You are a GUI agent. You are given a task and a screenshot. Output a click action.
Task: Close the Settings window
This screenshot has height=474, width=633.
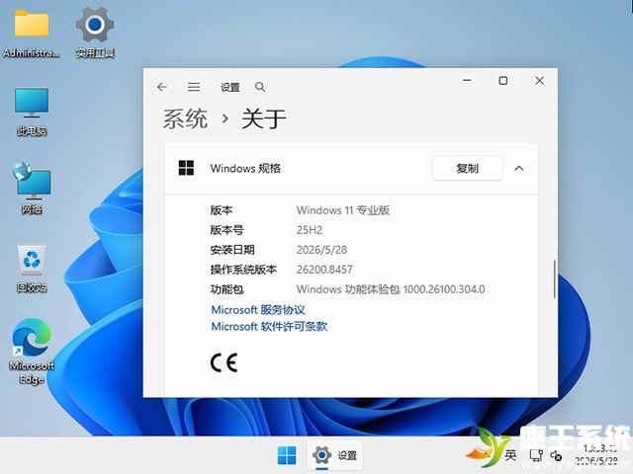pos(539,81)
